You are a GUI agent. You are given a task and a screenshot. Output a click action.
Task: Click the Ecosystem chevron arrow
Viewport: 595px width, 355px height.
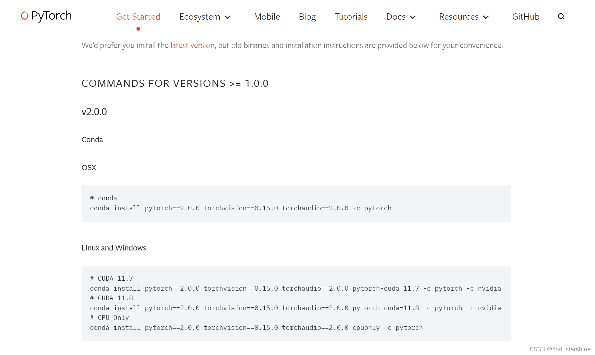click(228, 17)
